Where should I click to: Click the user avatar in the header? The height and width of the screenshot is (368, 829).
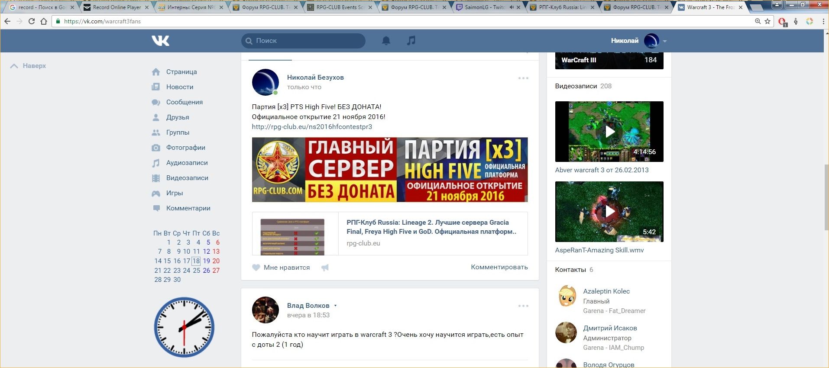tap(651, 41)
